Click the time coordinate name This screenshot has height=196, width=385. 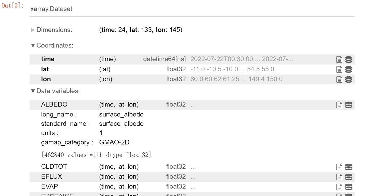[x=48, y=59]
